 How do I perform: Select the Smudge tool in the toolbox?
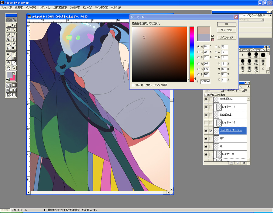pyautogui.click(x=8, y=48)
